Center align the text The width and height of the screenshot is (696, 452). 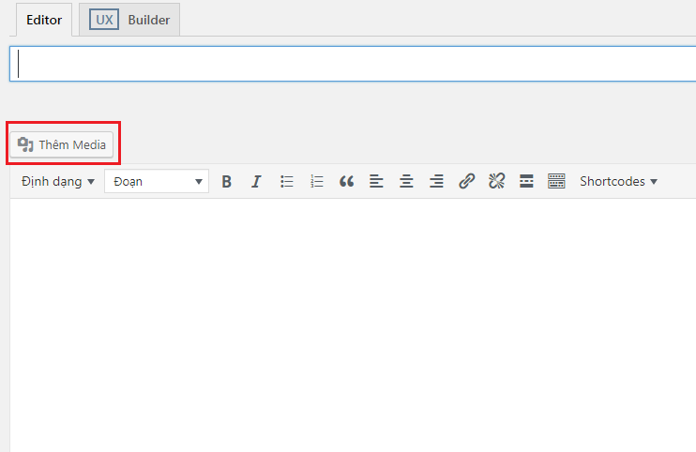pos(406,181)
